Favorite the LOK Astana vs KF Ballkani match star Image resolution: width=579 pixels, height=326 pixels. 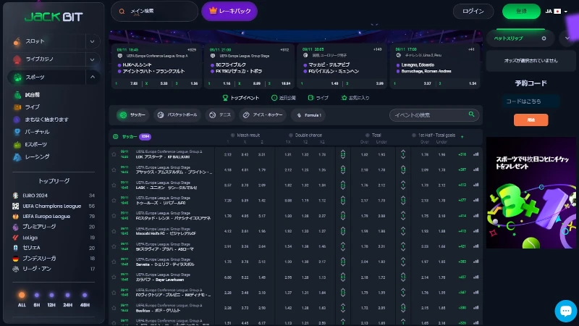tap(114, 154)
